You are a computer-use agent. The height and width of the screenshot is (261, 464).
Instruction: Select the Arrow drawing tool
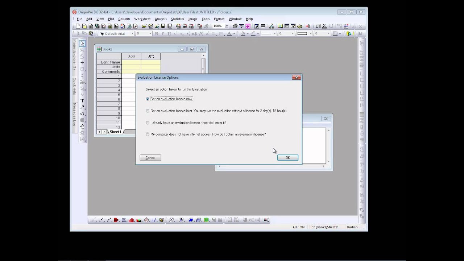(x=82, y=107)
